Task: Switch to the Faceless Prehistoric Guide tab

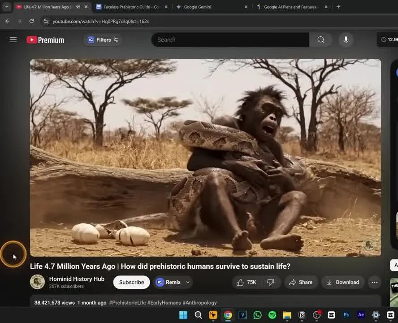Action: pyautogui.click(x=130, y=7)
